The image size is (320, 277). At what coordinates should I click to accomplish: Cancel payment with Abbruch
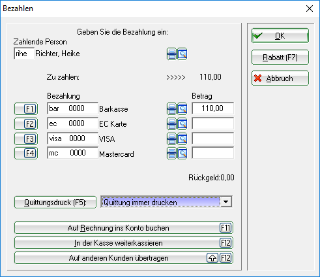click(x=280, y=78)
